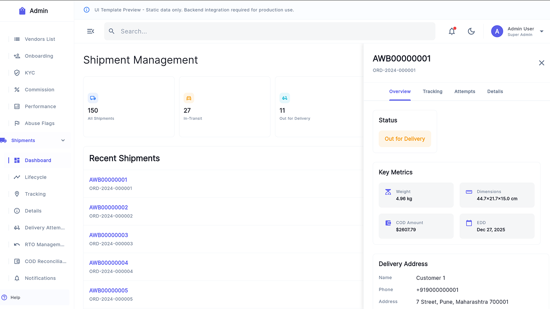Open Onboarding page from sidebar
The image size is (550, 309).
click(x=40, y=56)
